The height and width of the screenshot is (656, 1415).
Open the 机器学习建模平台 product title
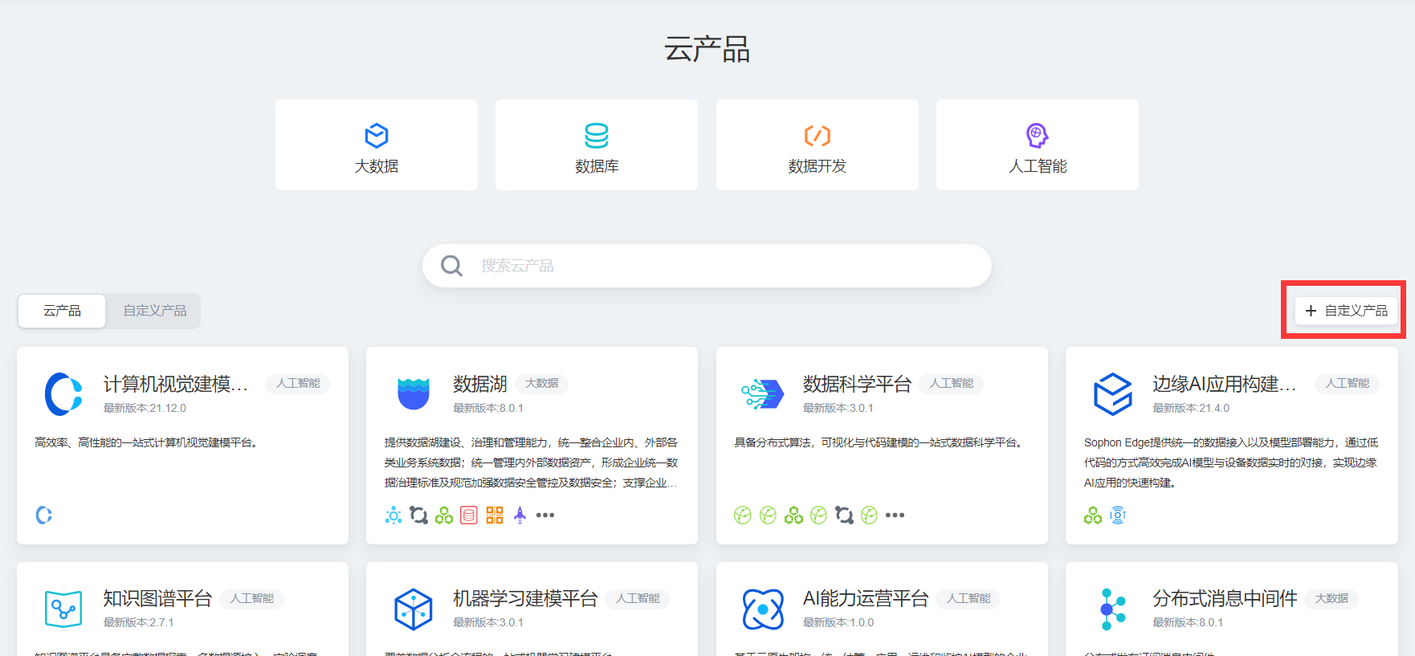525,598
